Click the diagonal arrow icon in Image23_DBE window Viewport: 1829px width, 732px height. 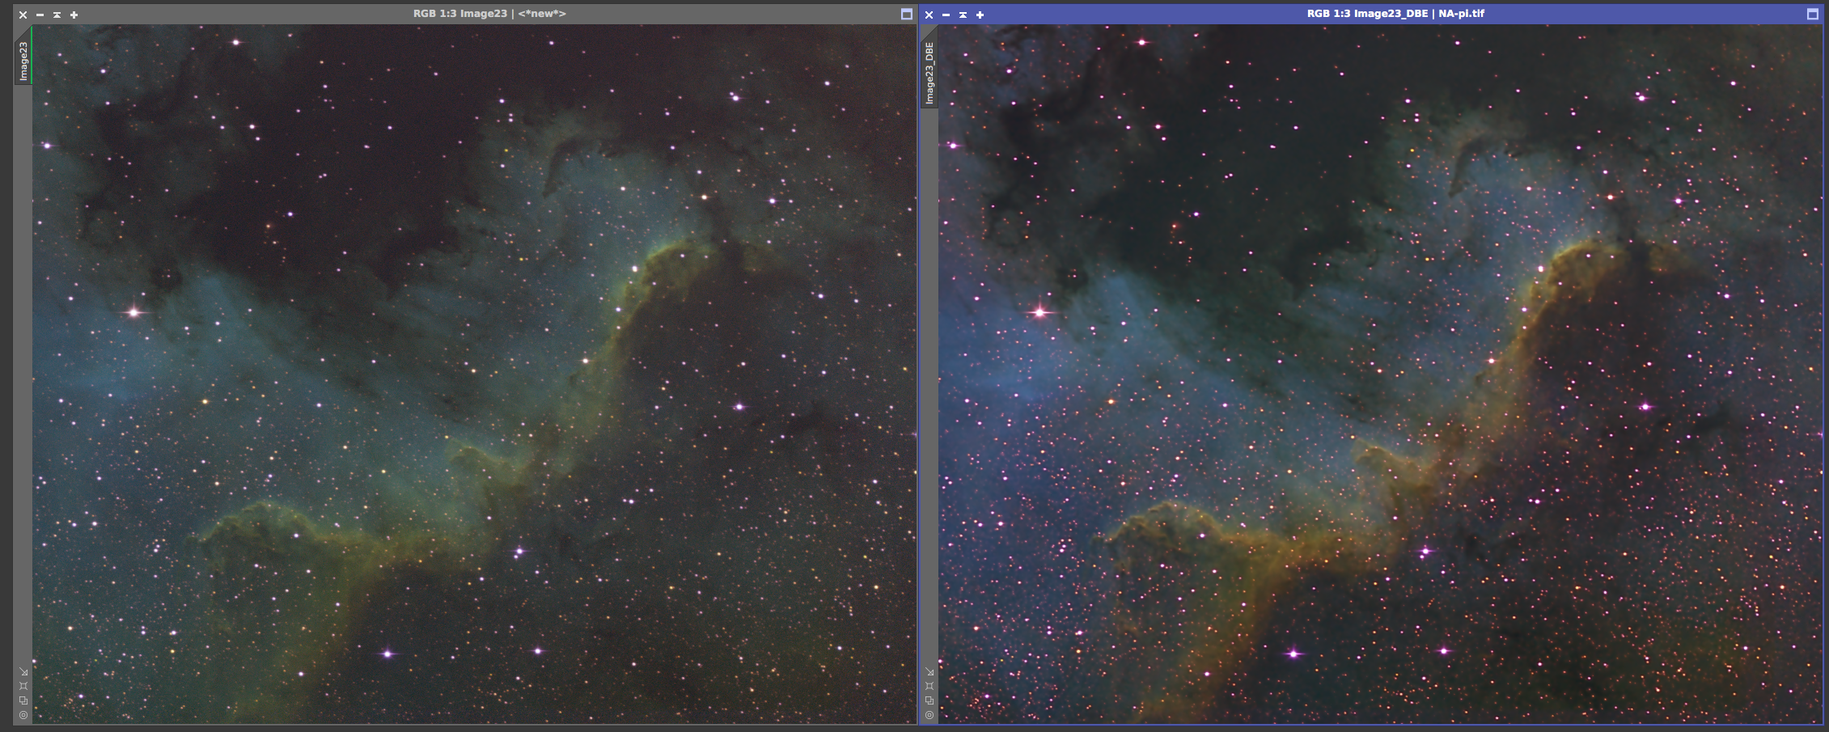[x=929, y=671]
